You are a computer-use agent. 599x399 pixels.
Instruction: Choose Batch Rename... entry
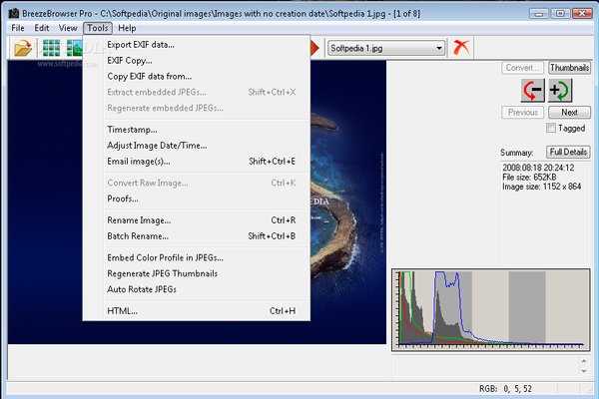[x=197, y=236]
